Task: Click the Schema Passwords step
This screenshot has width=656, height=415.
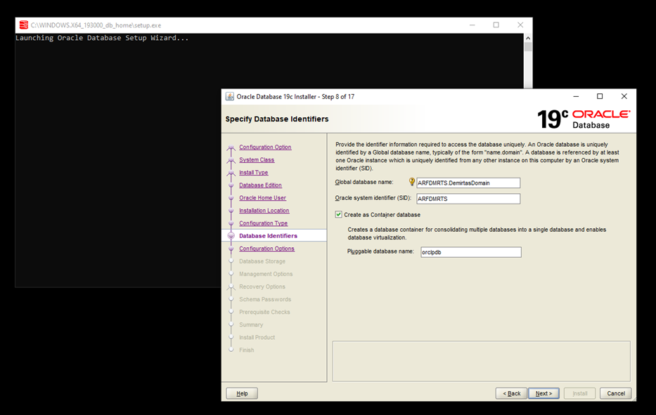Action: tap(265, 299)
